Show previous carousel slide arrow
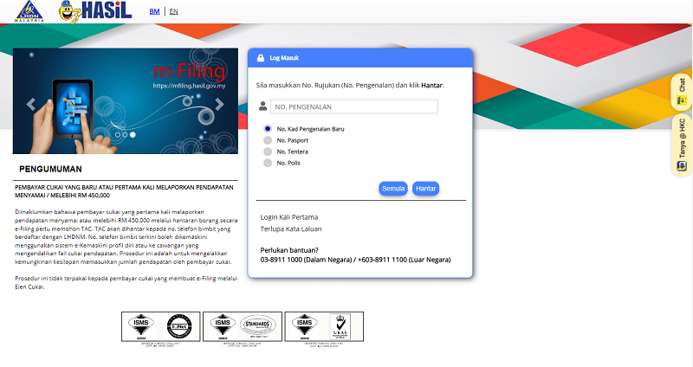Image resolution: width=693 pixels, height=367 pixels. [x=31, y=104]
